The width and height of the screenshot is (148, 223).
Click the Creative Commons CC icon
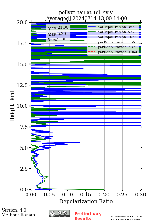pos(52,213)
